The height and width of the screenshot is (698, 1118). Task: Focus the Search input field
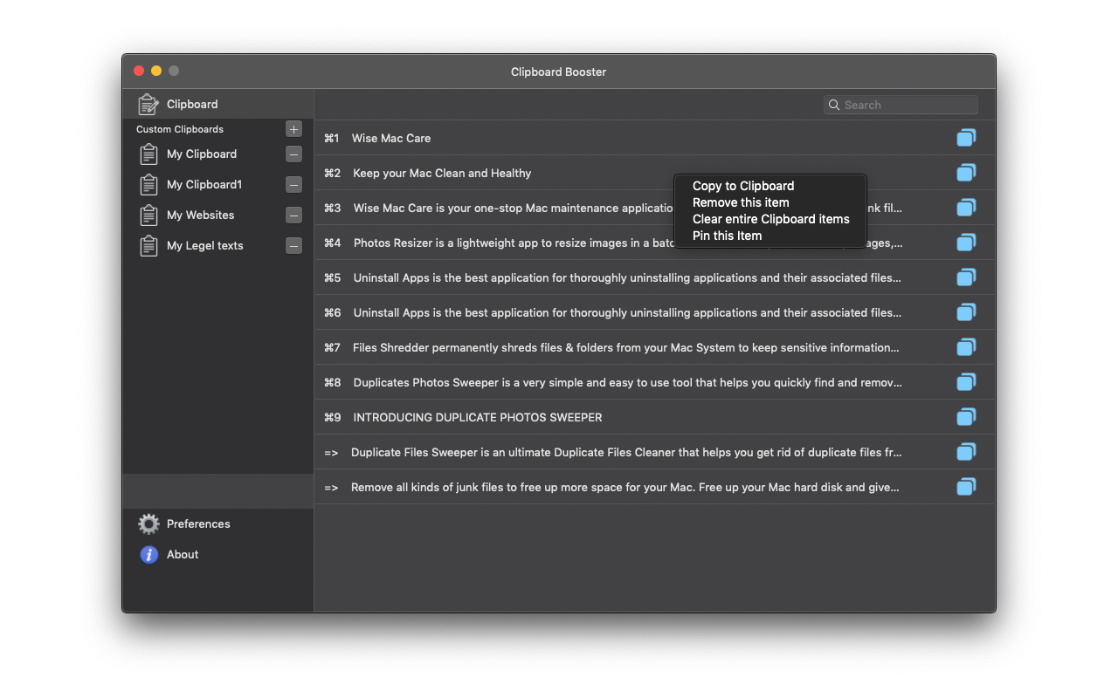click(x=901, y=105)
